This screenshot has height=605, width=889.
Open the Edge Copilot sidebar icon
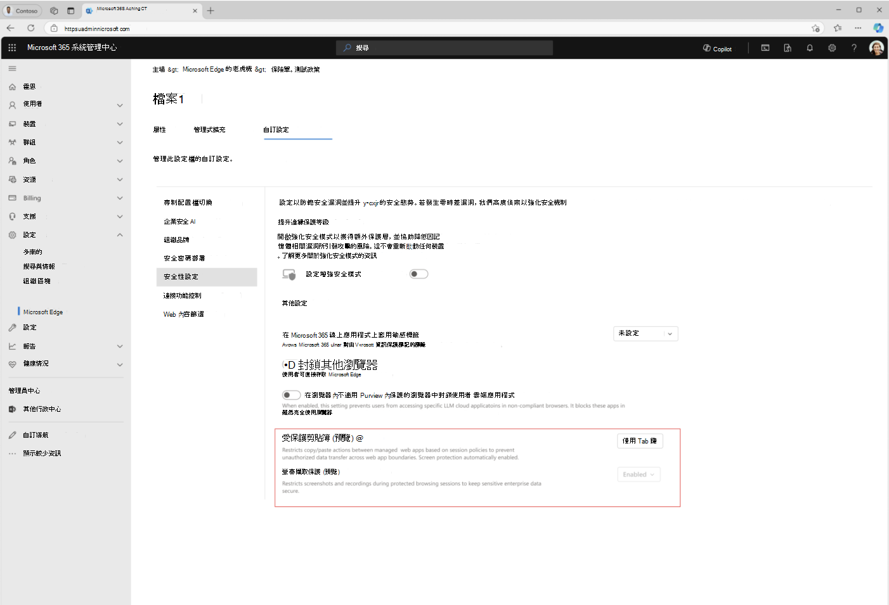(878, 28)
